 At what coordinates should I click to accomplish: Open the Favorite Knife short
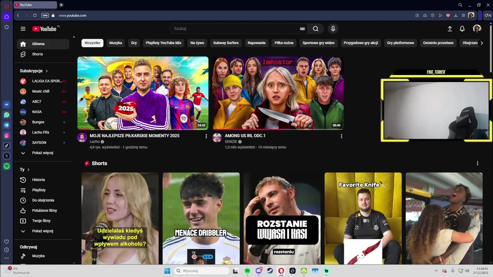point(363,218)
